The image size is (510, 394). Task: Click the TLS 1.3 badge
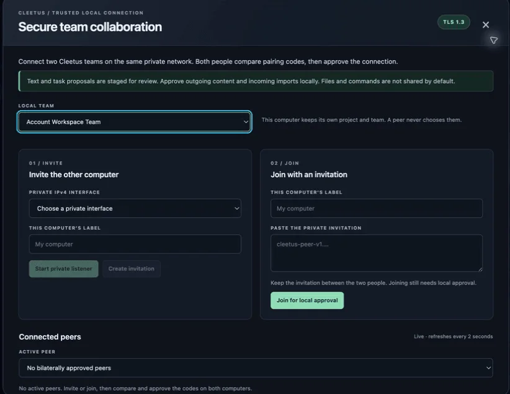454,22
